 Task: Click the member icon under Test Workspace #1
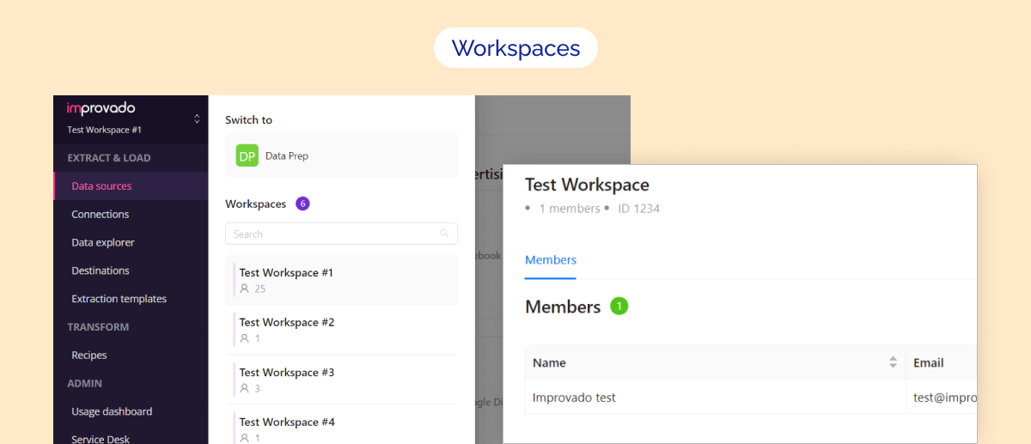point(245,289)
